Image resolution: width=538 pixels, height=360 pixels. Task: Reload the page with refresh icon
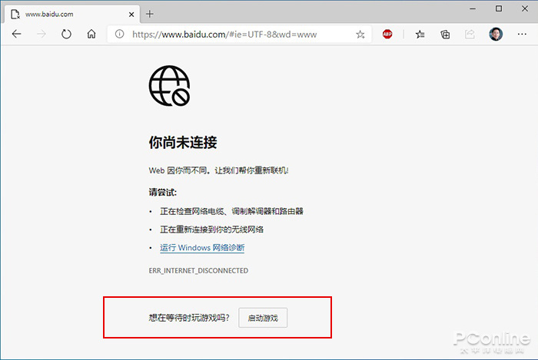[66, 34]
